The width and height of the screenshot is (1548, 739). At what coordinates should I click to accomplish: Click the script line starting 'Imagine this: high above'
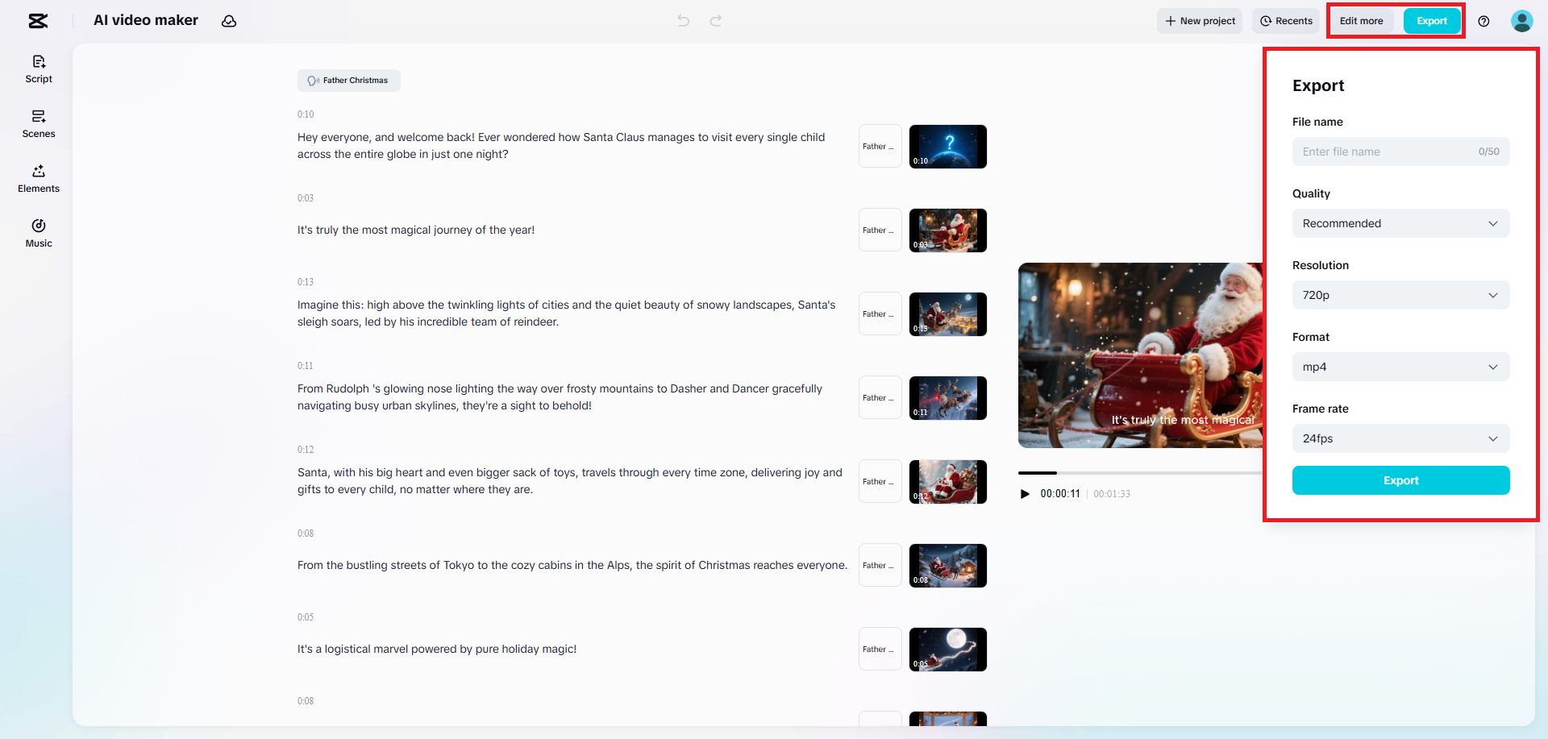pos(566,313)
